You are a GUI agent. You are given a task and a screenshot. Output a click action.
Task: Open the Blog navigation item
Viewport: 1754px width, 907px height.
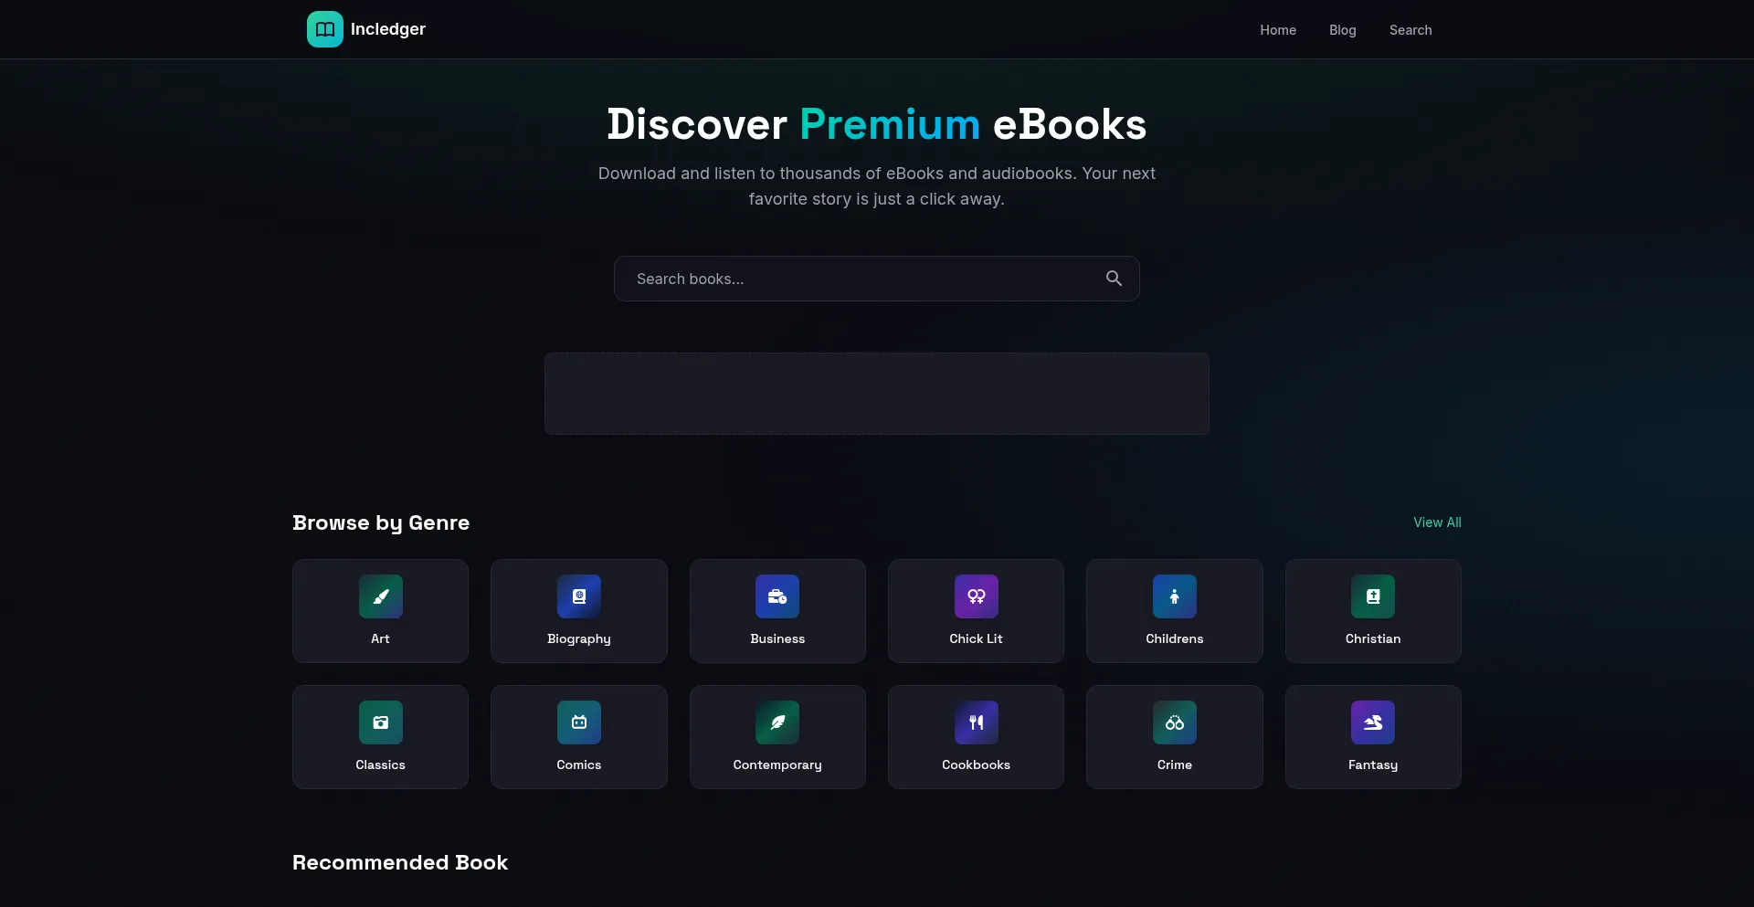tap(1343, 30)
